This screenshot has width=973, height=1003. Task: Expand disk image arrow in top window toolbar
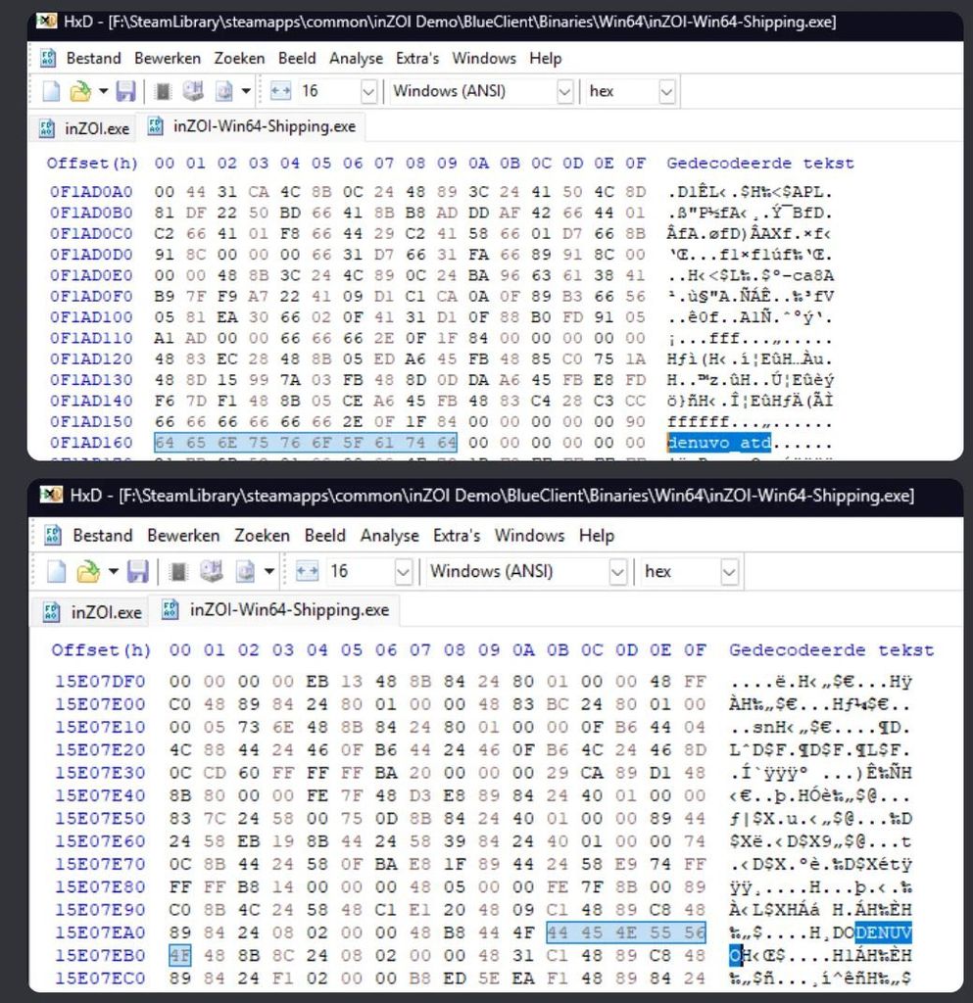pyautogui.click(x=246, y=91)
